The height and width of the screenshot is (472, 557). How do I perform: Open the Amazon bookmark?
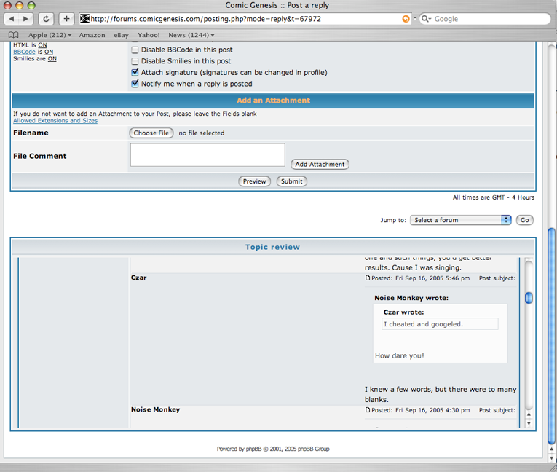pos(92,35)
